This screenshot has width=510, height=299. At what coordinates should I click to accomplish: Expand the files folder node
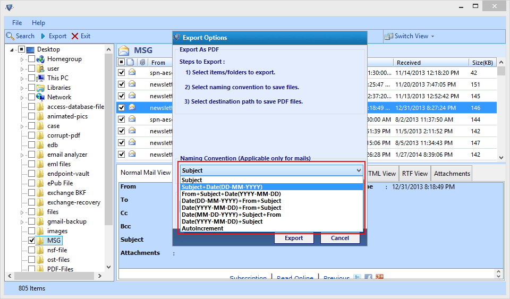pyautogui.click(x=22, y=212)
